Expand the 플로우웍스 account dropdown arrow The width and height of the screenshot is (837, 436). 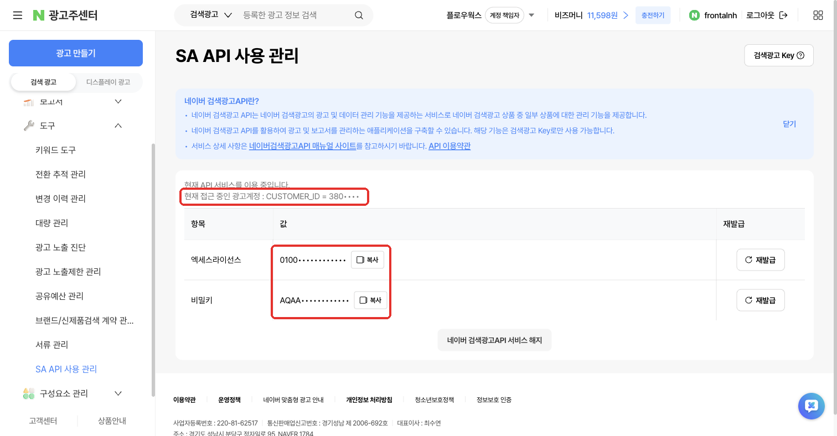(531, 15)
